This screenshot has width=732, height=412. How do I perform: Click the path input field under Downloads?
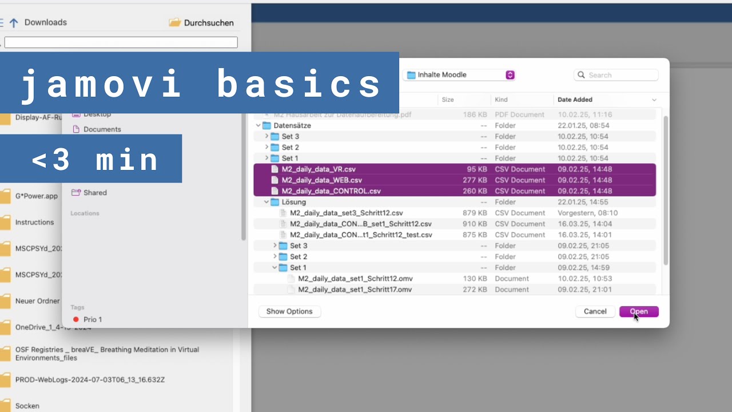click(x=121, y=42)
